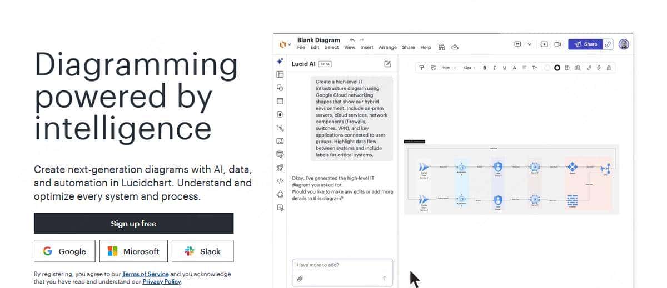Viewport: 667px width, 288px height.
Task: Open the Insert menu
Action: coord(367,48)
